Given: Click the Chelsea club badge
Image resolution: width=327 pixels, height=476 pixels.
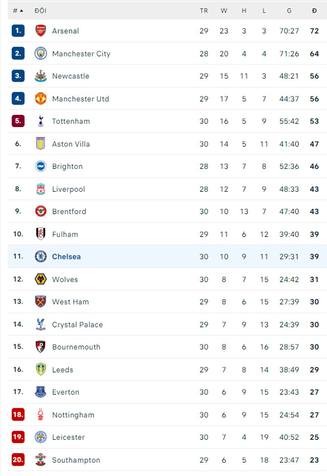Looking at the screenshot, I should (x=40, y=257).
